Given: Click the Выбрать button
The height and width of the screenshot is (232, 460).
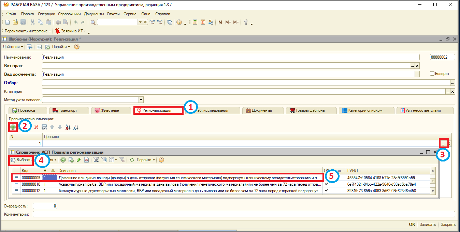Looking at the screenshot, I should 21,160.
